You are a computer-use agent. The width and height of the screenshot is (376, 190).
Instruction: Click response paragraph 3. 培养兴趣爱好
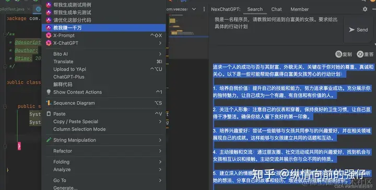292,135
